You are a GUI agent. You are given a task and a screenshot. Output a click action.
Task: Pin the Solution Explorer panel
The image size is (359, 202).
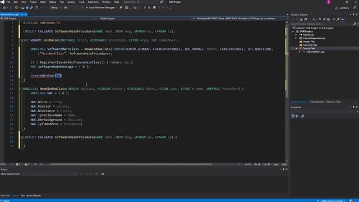point(353,15)
